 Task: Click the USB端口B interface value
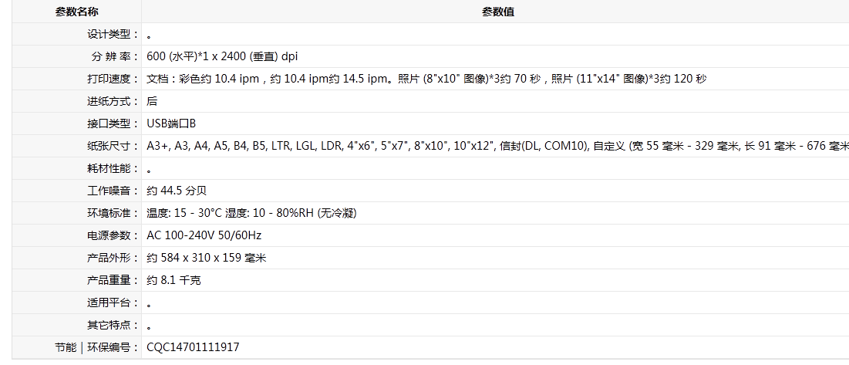(x=171, y=124)
